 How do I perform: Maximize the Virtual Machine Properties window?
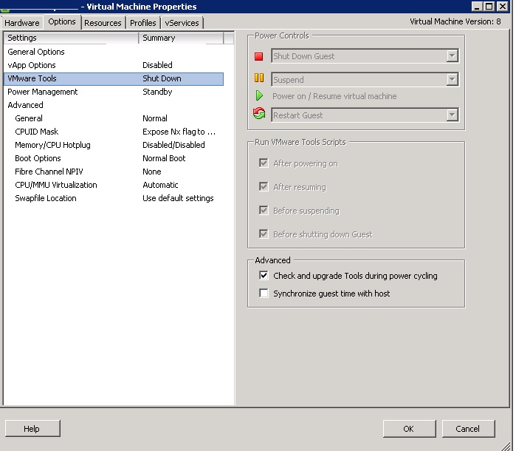489,6
